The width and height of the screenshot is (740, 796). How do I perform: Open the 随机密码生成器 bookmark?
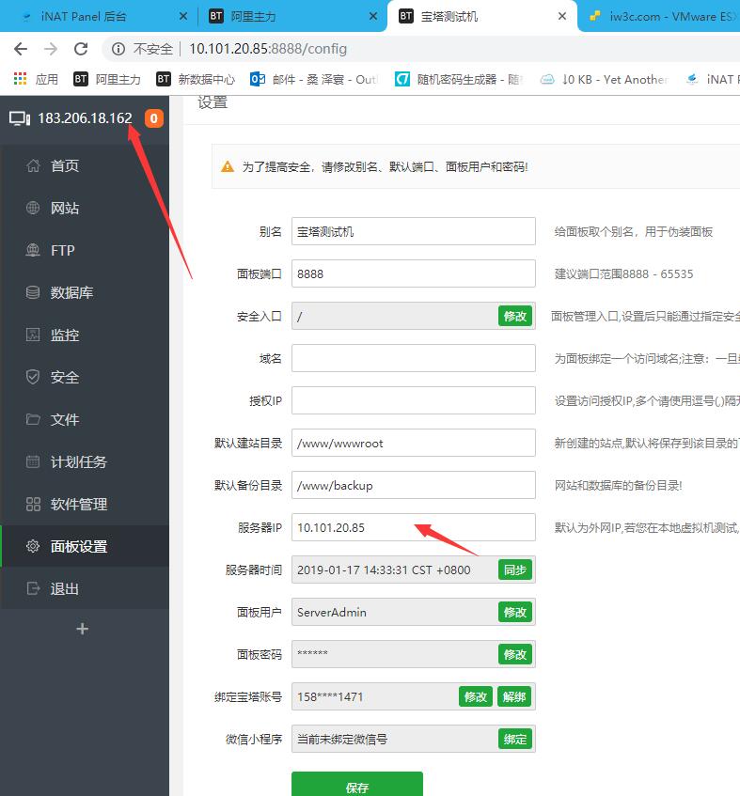pyautogui.click(x=459, y=79)
